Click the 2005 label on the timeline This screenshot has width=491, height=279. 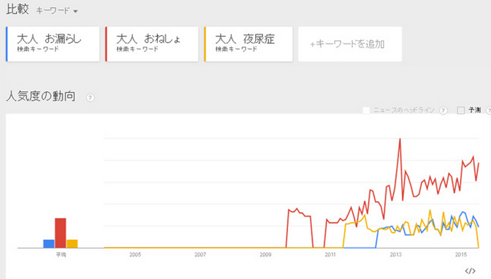pyautogui.click(x=135, y=255)
